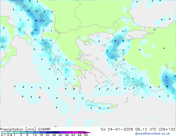176x136 pixels.
Task: Choose the 15–20 mm legend color swatch
Action: (x=43, y=132)
